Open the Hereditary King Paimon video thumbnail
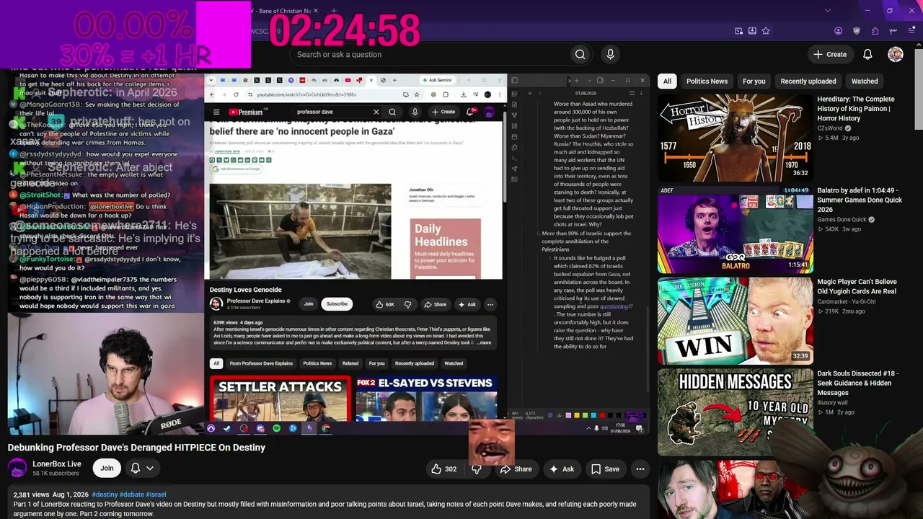The height and width of the screenshot is (519, 923). (736, 136)
